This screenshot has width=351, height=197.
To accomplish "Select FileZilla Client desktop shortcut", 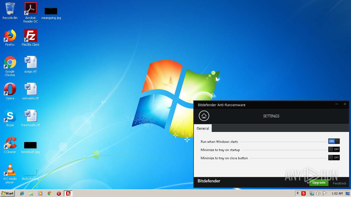I will click(30, 38).
